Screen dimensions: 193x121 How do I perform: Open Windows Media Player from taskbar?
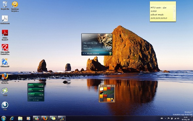pyautogui.click(x=28, y=118)
